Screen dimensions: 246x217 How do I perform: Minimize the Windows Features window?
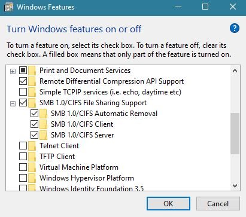coord(178,7)
